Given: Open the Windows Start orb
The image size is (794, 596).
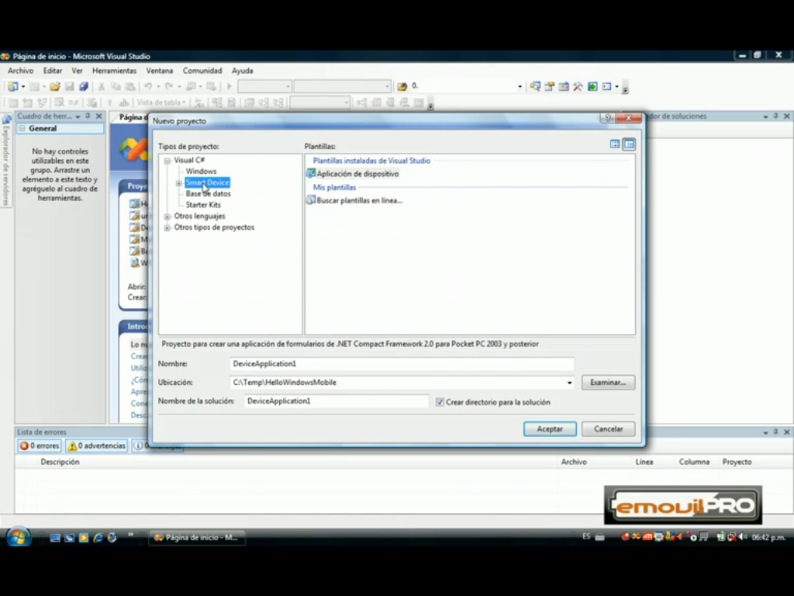Looking at the screenshot, I should [17, 536].
